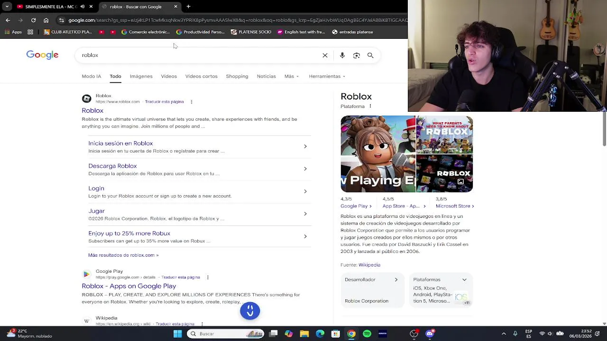607x341 pixels.
Task: Open File Explorer from the taskbar
Action: [x=304, y=334]
